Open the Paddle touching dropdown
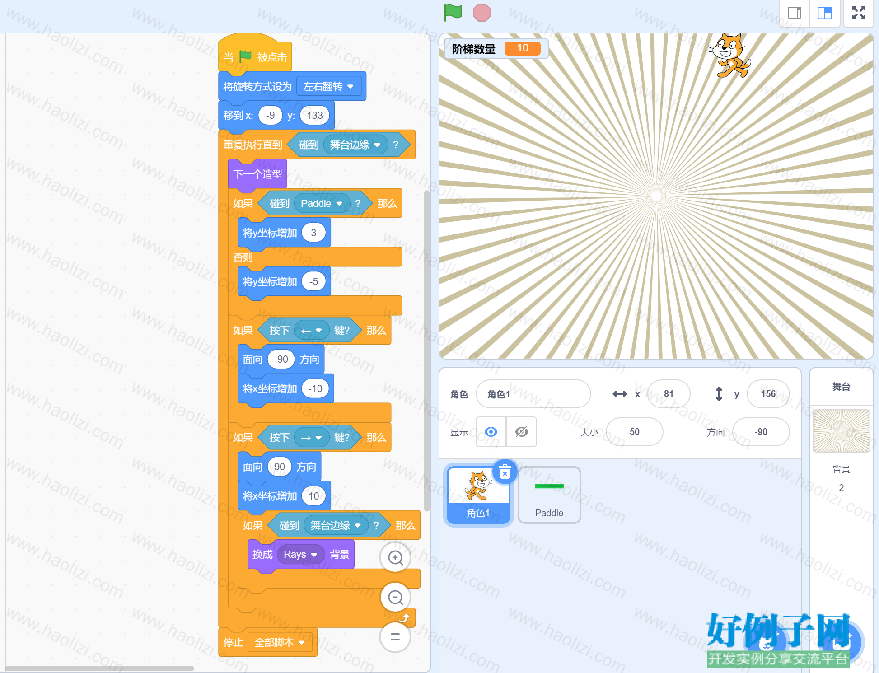The width and height of the screenshot is (879, 673). 322,203
